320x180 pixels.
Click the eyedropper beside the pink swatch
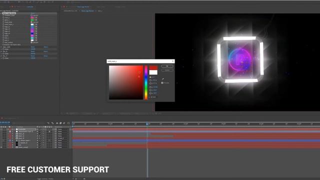[36, 17]
